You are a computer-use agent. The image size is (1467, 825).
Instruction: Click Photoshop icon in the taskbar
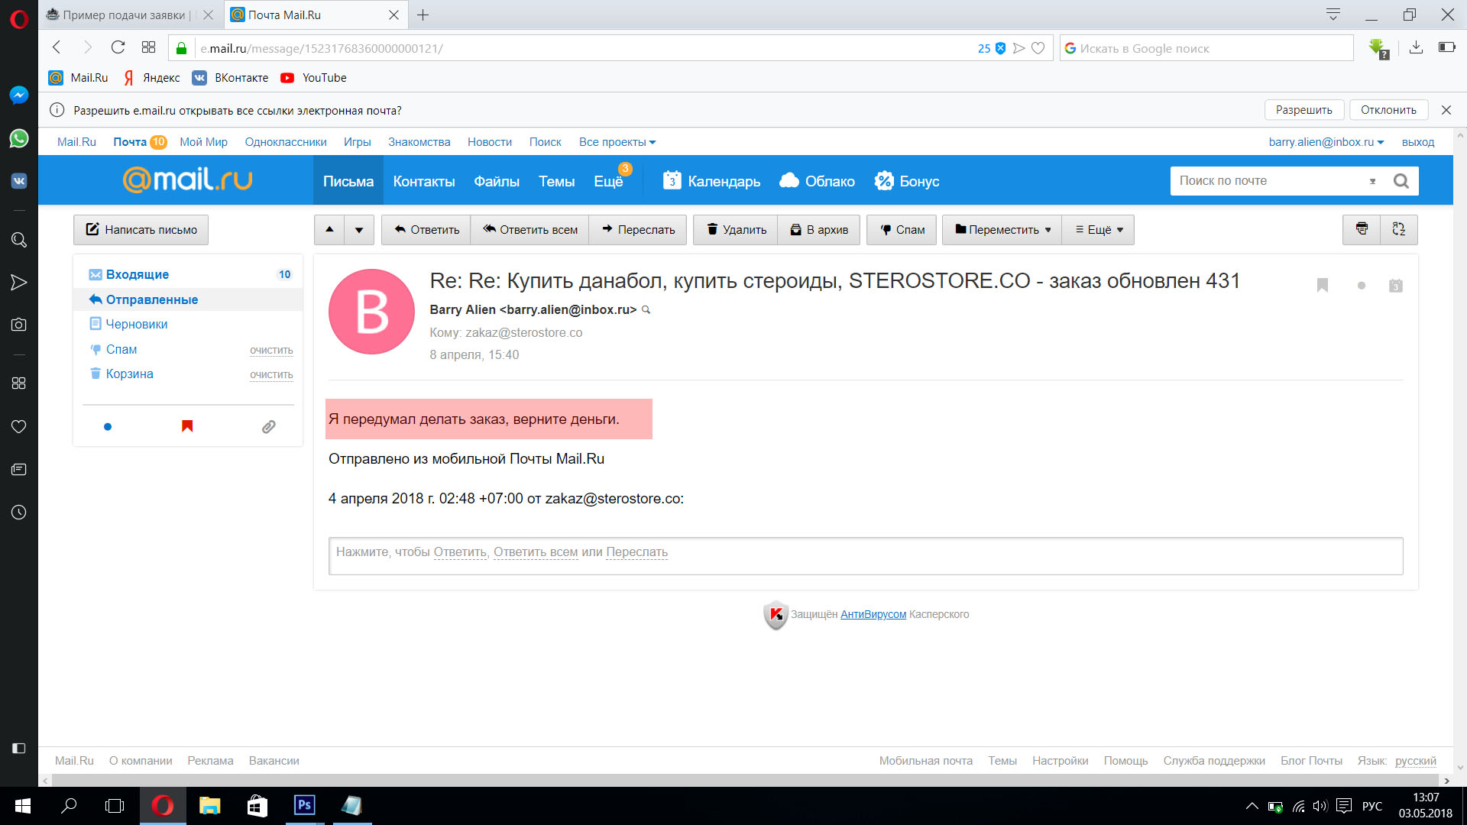(304, 805)
